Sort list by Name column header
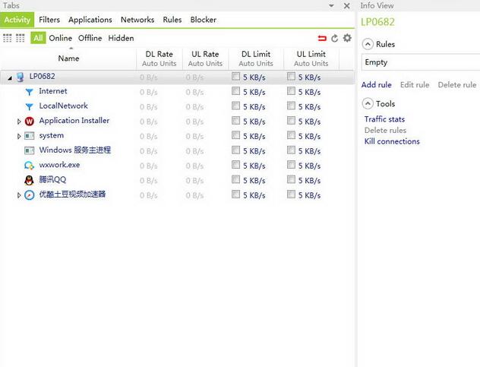 point(68,59)
